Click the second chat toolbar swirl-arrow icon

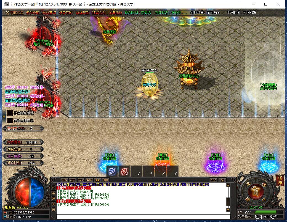(73, 180)
